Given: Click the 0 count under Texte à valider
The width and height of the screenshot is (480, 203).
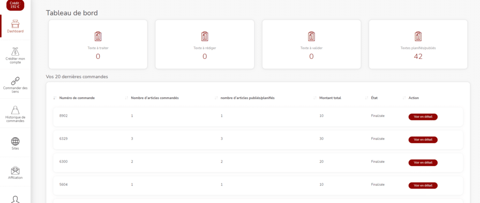Looking at the screenshot, I should tap(311, 57).
